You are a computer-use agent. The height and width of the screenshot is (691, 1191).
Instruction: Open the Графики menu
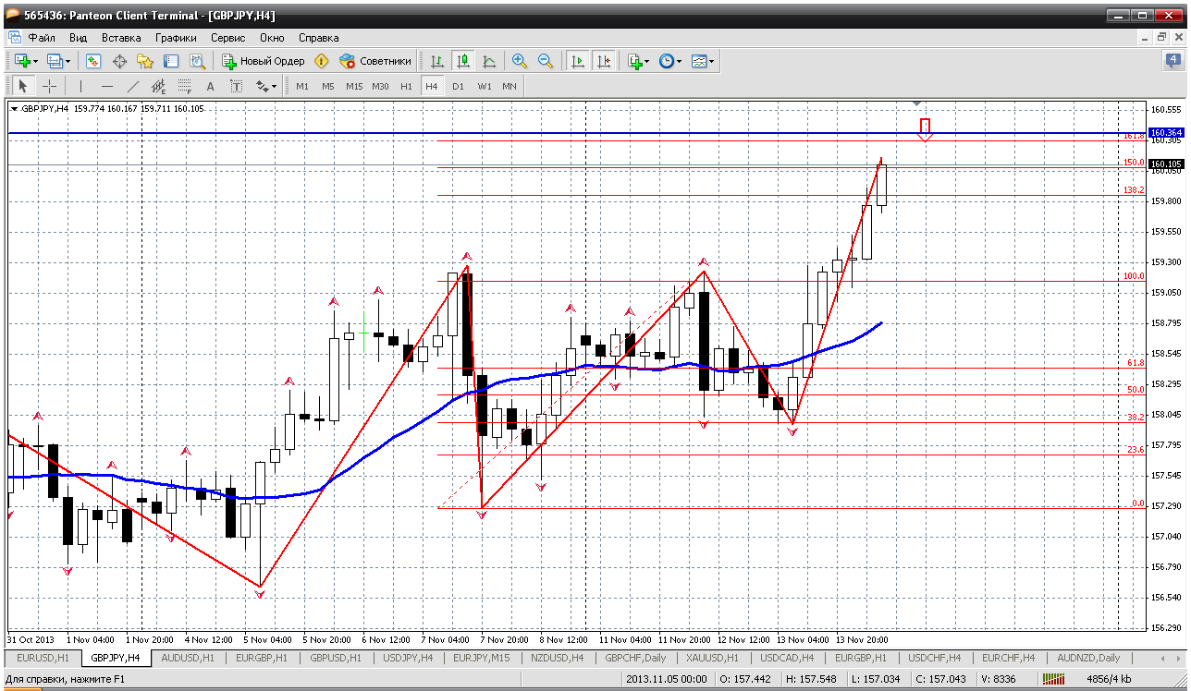[176, 38]
